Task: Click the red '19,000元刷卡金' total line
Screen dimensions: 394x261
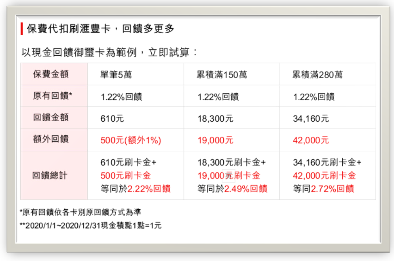Action: tap(229, 175)
